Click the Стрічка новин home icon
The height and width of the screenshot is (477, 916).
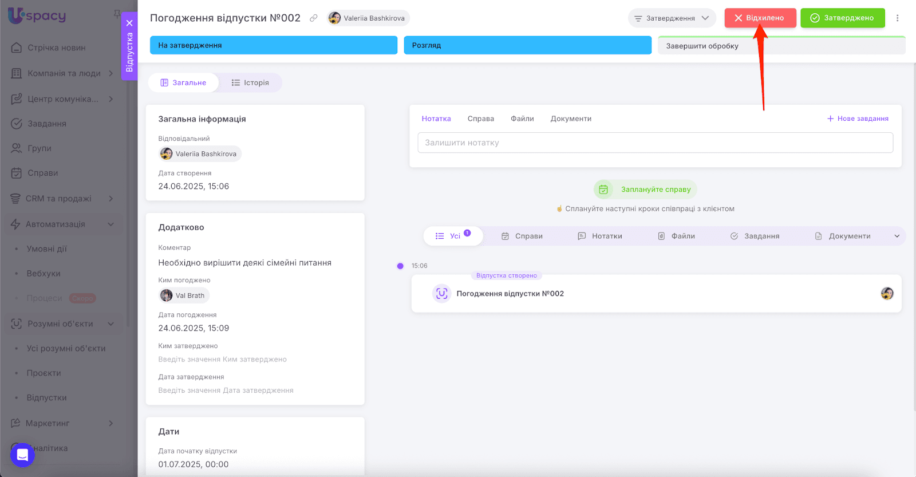point(17,48)
